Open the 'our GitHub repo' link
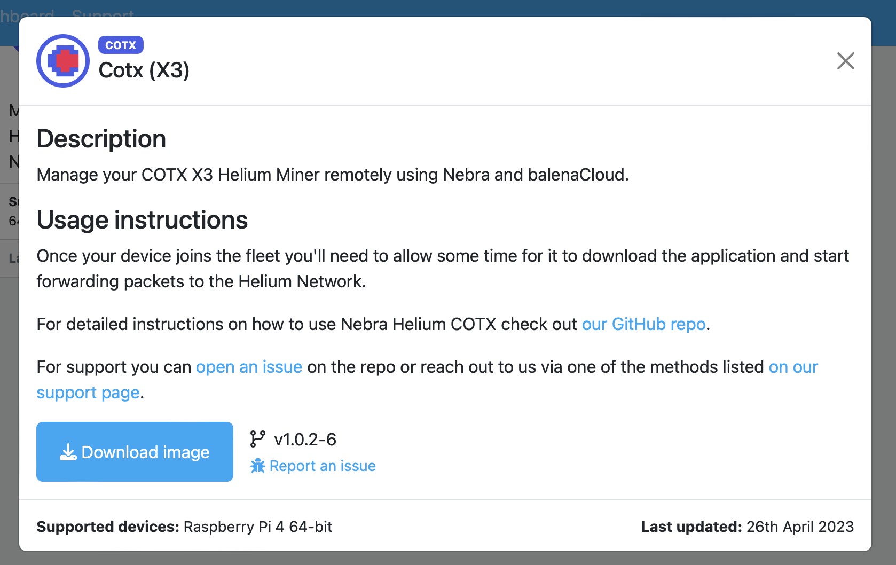 (x=643, y=324)
